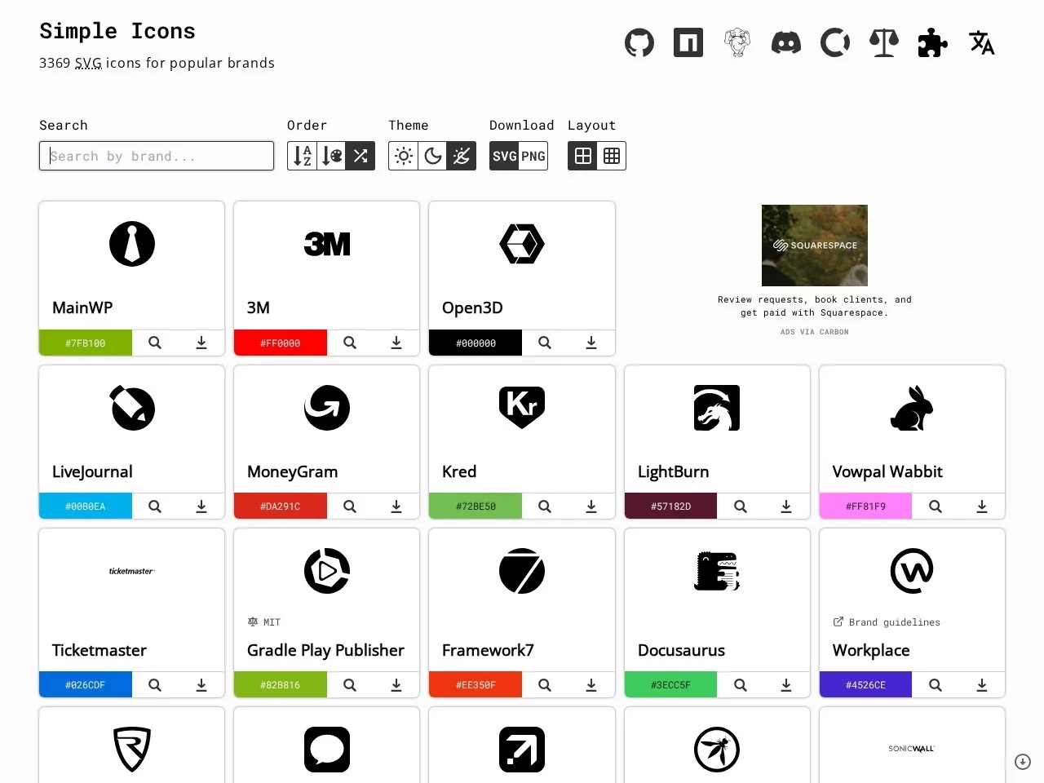Open the Simple Icons GitHub repository
1044x783 pixels.
point(639,42)
